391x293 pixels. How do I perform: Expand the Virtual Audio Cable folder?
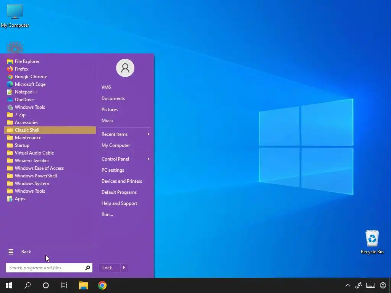(x=50, y=153)
